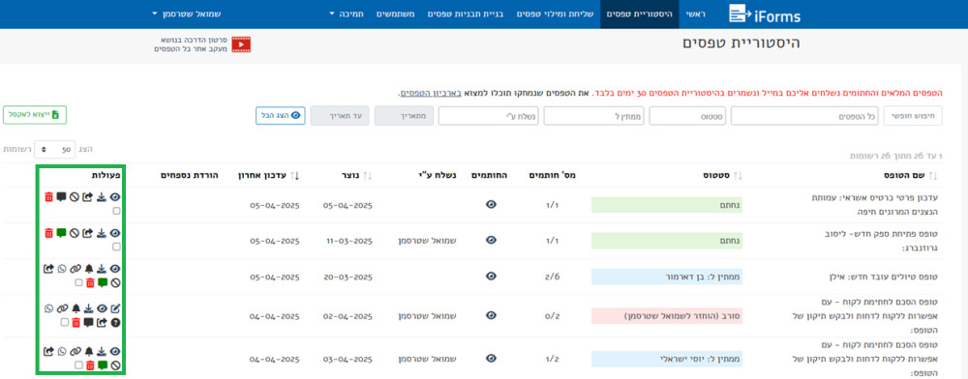This screenshot has height=379, width=968.
Task: Open the כל הטפסים forms filter
Action: (805, 116)
